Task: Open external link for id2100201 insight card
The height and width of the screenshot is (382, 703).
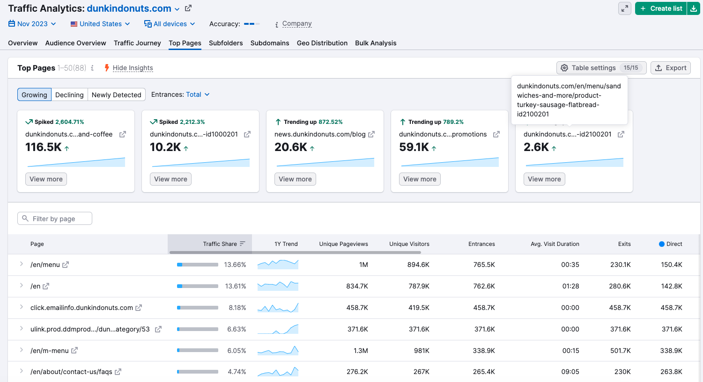Action: pyautogui.click(x=621, y=134)
